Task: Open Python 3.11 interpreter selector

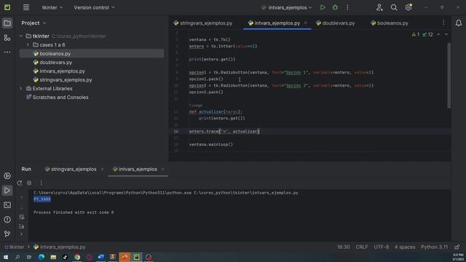Action: [434, 247]
